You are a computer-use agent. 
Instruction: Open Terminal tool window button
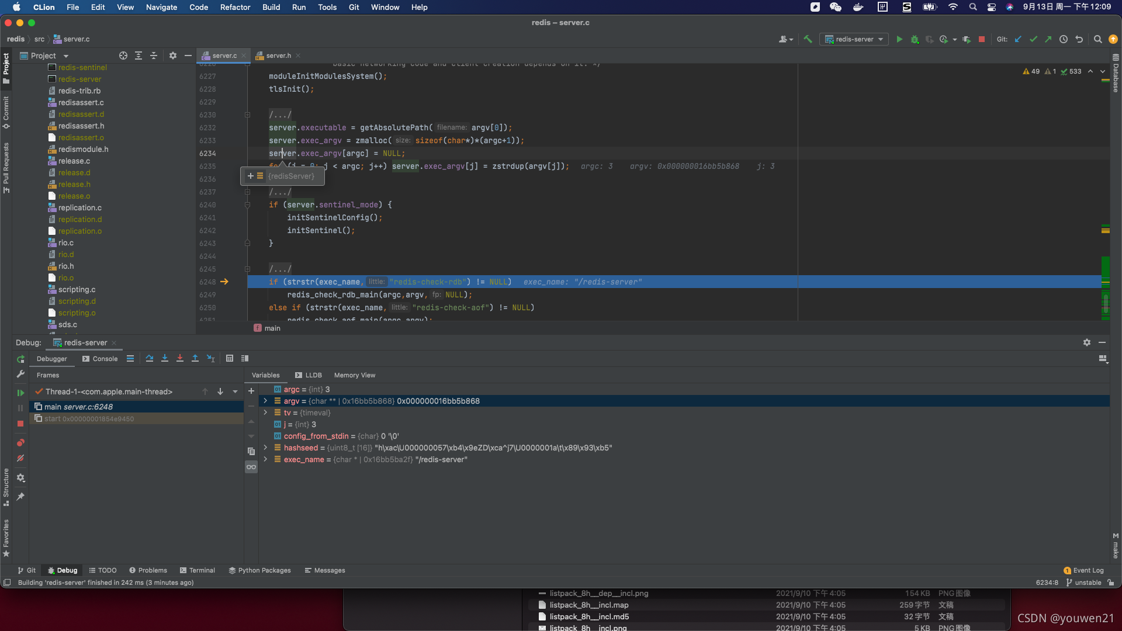point(198,570)
